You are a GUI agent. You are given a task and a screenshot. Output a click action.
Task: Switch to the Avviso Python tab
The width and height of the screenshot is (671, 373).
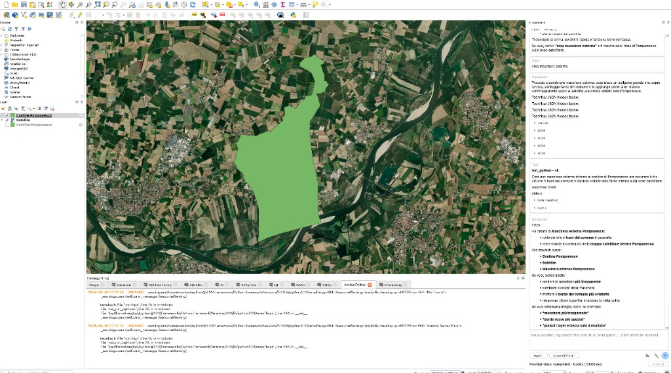355,285
